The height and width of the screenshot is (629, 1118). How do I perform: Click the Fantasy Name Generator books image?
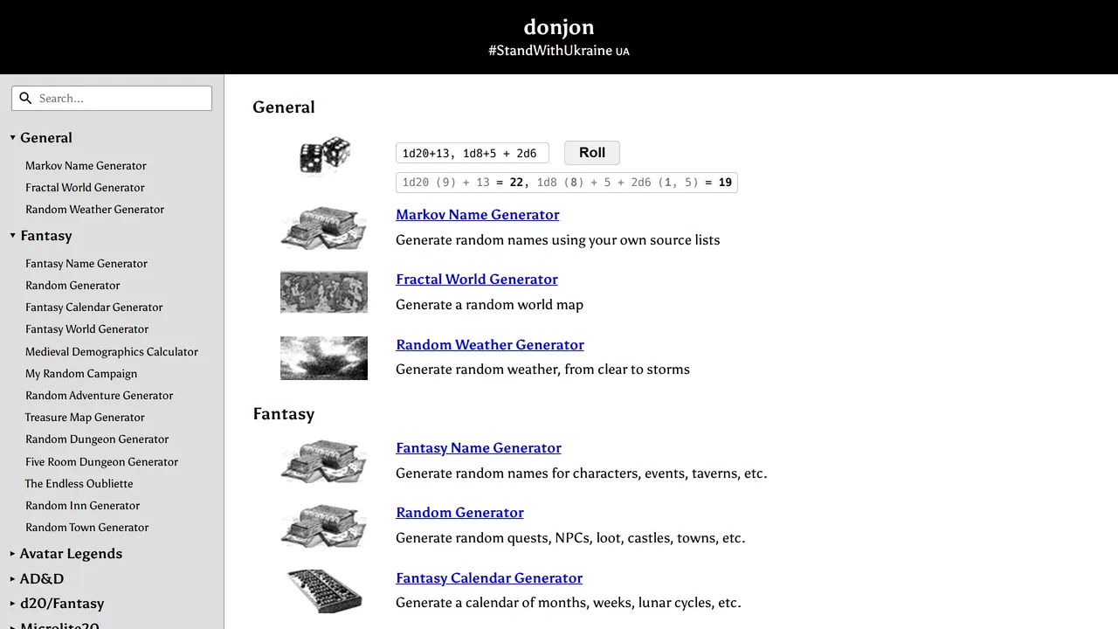(324, 461)
